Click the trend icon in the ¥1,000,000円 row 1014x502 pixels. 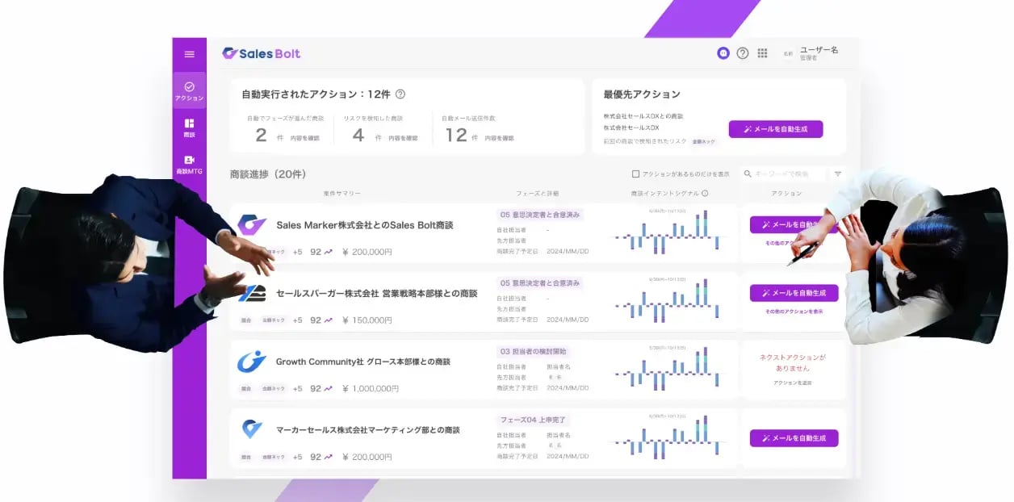(329, 389)
